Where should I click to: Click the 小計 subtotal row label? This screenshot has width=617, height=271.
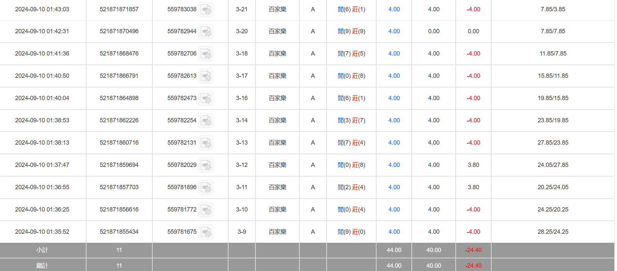(42, 250)
